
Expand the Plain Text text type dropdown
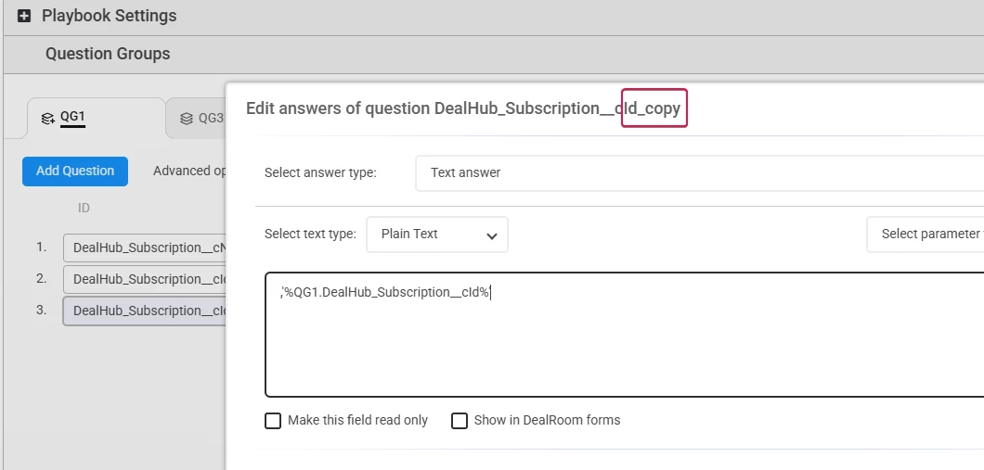[437, 235]
